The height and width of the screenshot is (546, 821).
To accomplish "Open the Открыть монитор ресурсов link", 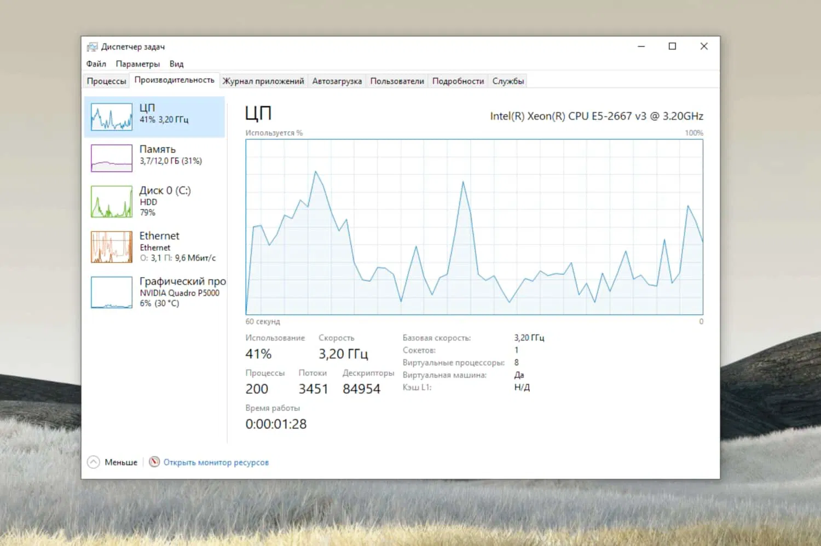I will point(216,462).
